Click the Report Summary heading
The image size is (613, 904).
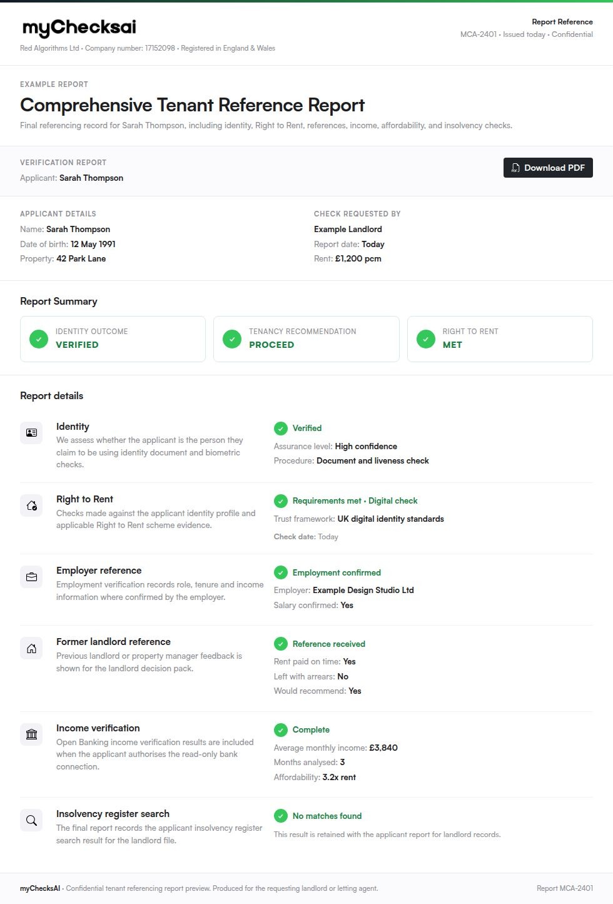59,302
